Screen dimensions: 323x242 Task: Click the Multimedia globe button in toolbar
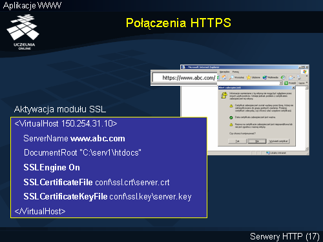point(271,77)
